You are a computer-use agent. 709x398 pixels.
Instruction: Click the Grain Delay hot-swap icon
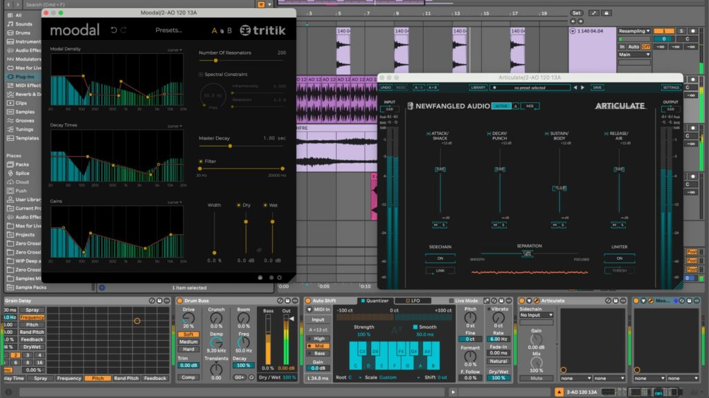click(x=152, y=301)
